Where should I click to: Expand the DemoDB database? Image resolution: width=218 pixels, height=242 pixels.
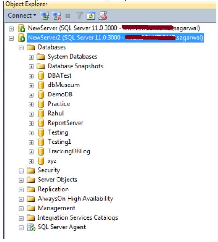31,95
